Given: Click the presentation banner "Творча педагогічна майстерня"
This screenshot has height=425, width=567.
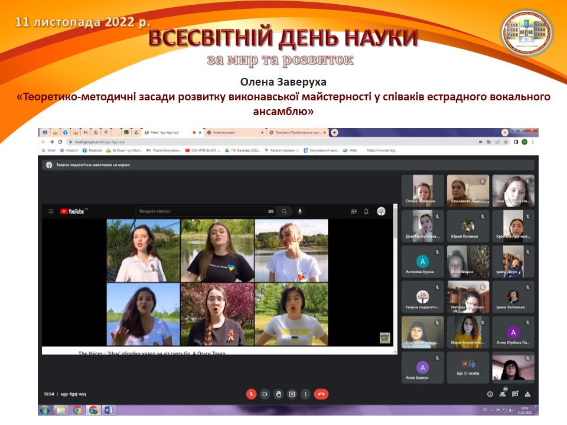Looking at the screenshot, I should (288, 165).
